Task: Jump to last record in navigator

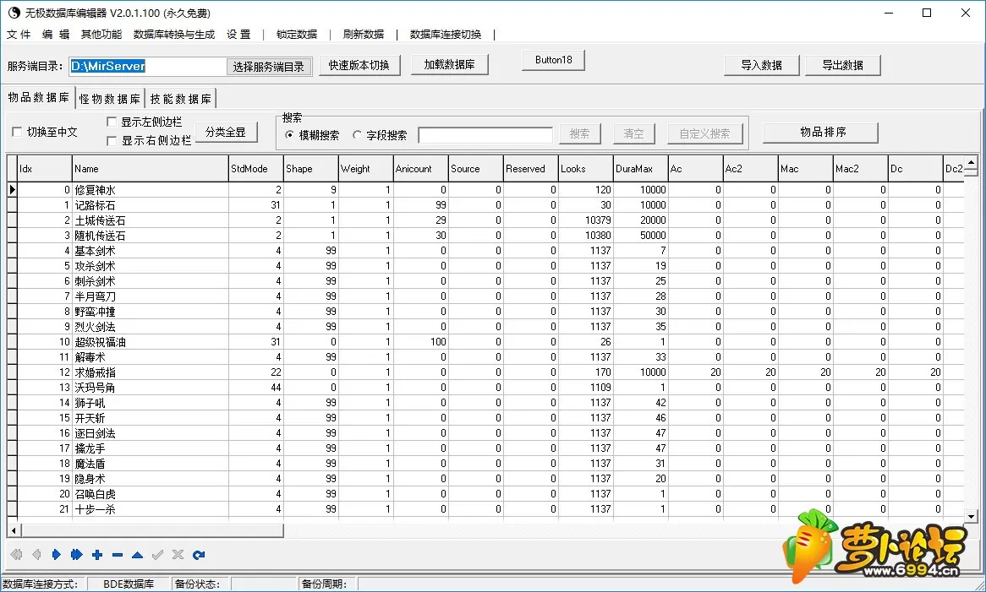Action: click(77, 555)
